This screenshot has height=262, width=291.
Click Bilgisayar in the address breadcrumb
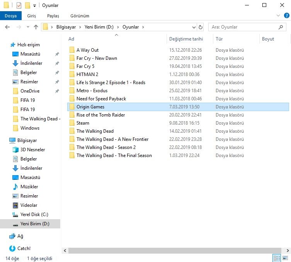66,27
